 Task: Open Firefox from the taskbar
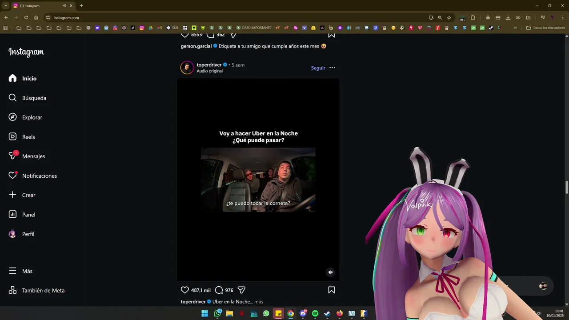pos(340,313)
